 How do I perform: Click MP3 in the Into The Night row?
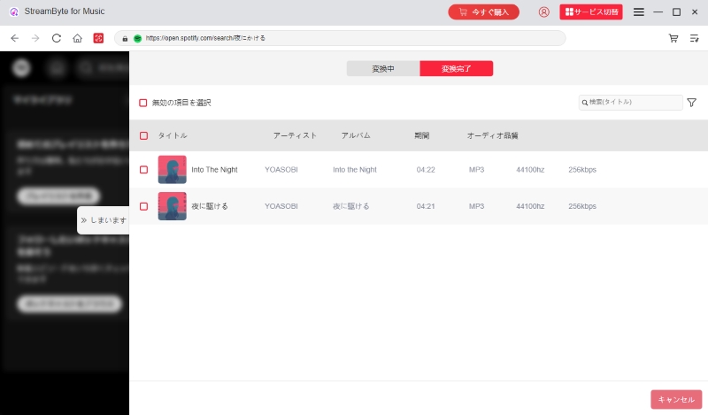pos(476,170)
